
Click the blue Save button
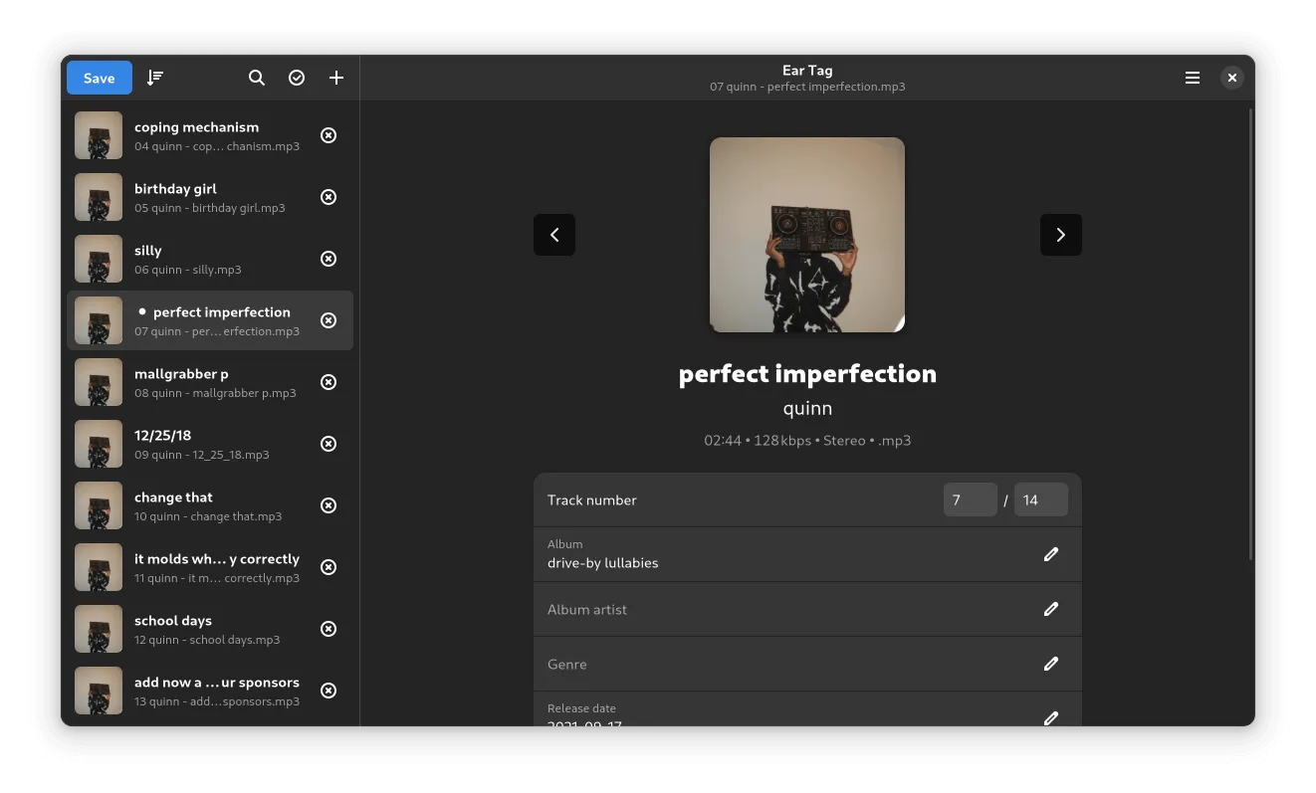(x=99, y=78)
